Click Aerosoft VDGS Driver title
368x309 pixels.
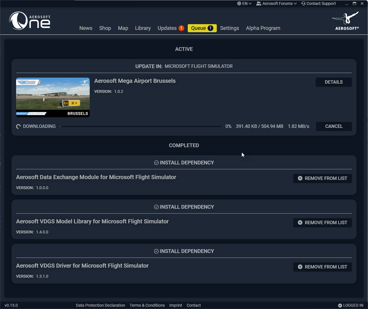[82, 266]
